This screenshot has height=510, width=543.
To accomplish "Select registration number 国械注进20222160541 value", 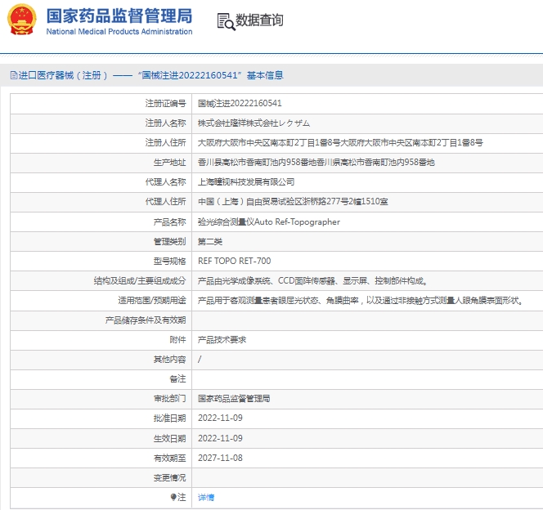I will [240, 103].
